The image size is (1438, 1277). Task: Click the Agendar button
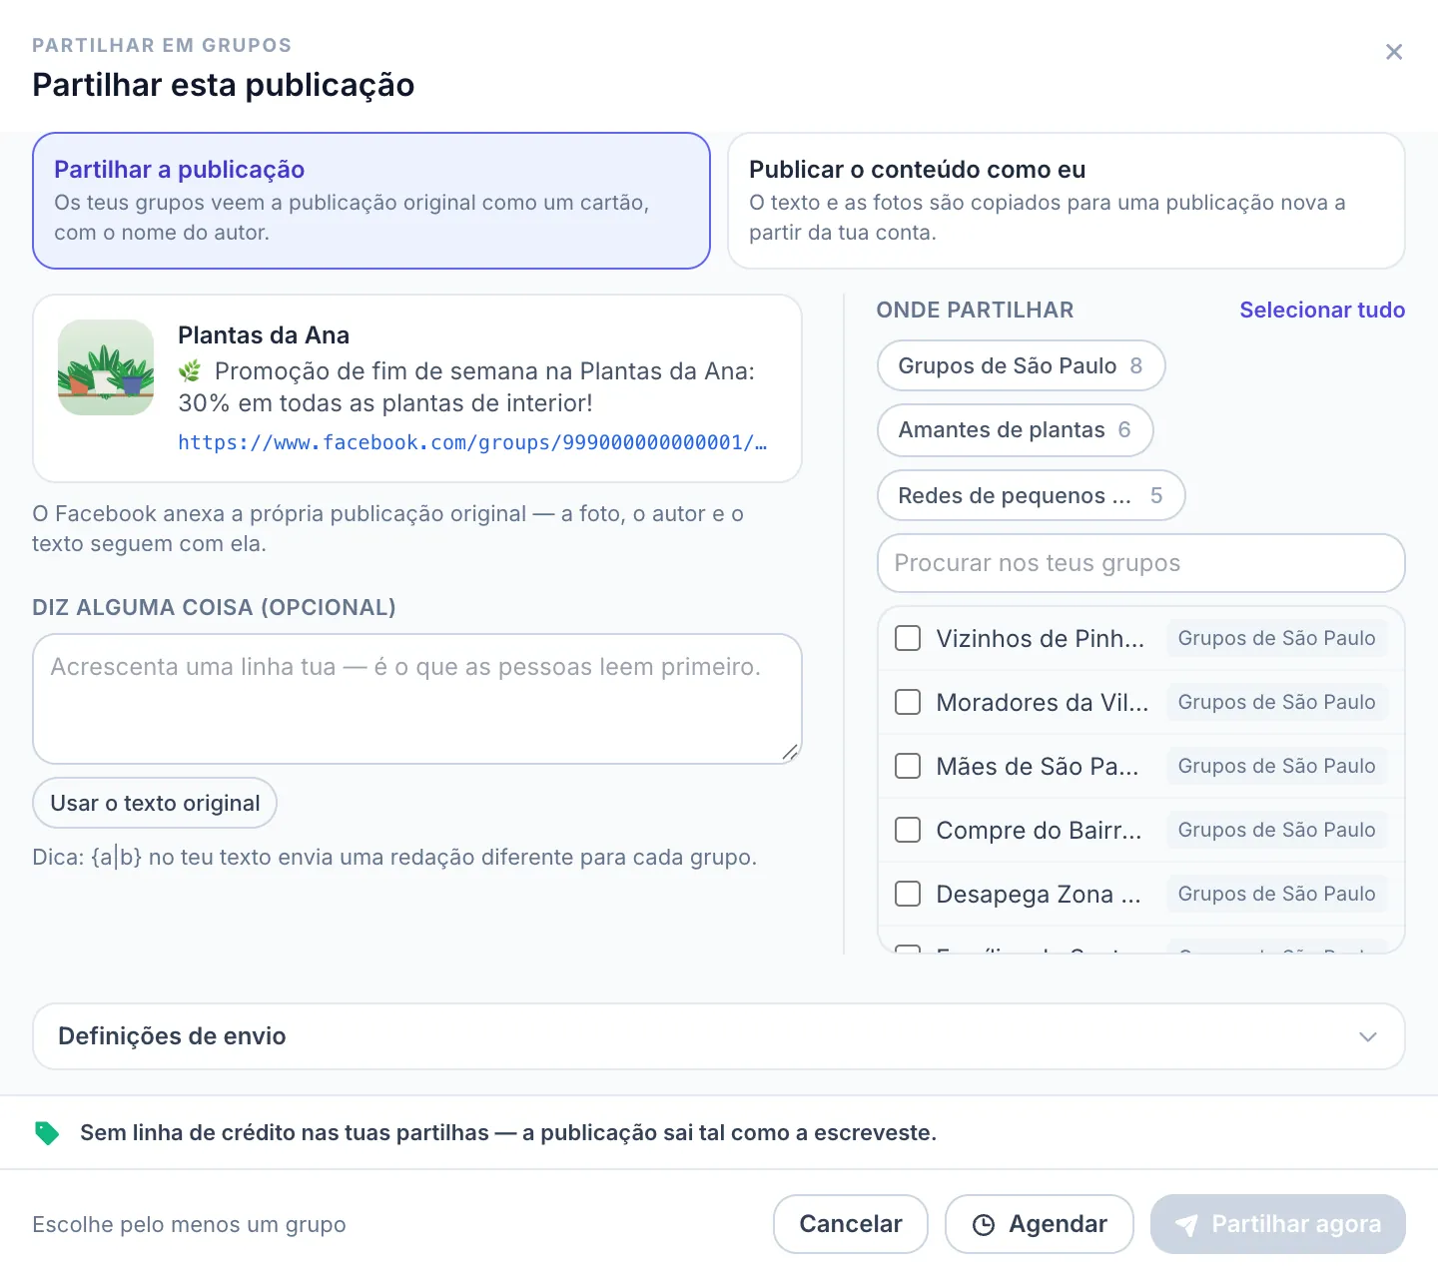point(1040,1224)
